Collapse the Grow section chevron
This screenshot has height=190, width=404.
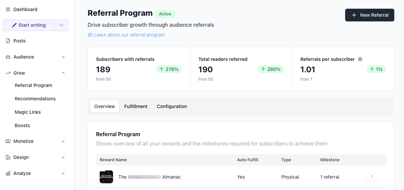click(63, 73)
